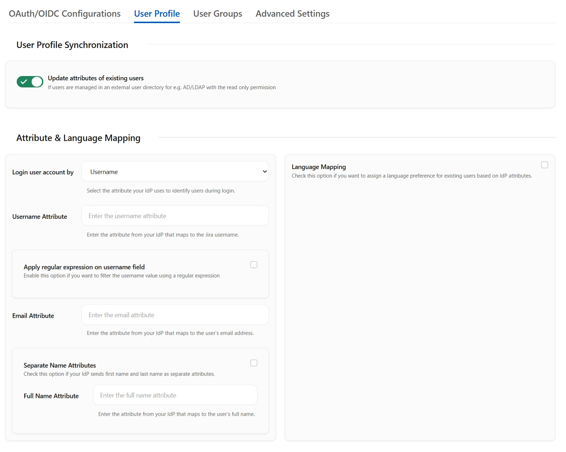Click the 'Username Attribute' field label
566x452 pixels.
40,217
